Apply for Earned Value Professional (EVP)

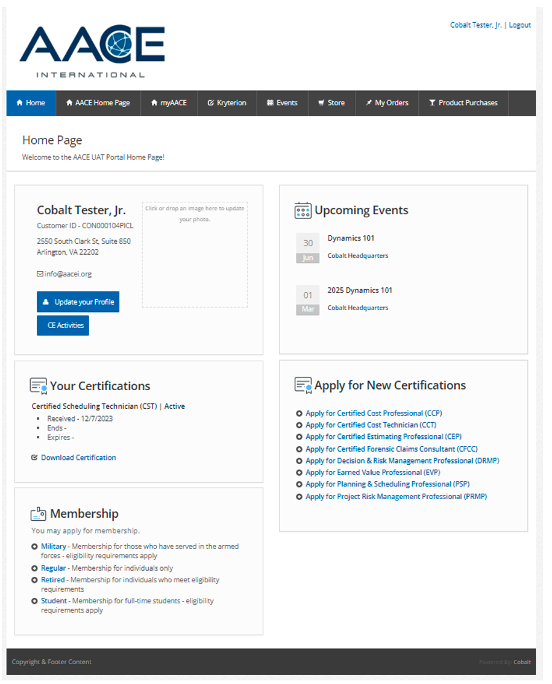tap(373, 473)
